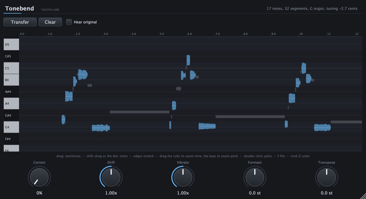This screenshot has width=366, height=199.
Task: Click the B4 piano key
Action: 11,80
